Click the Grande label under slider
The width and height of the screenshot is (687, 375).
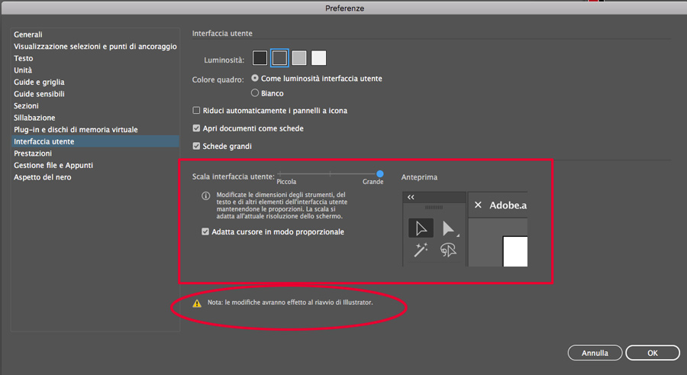point(373,182)
